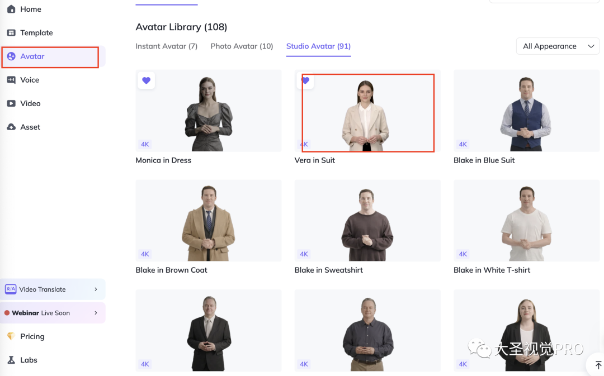This screenshot has width=604, height=376.
Task: Open the Asset cloud icon
Action: click(x=11, y=127)
